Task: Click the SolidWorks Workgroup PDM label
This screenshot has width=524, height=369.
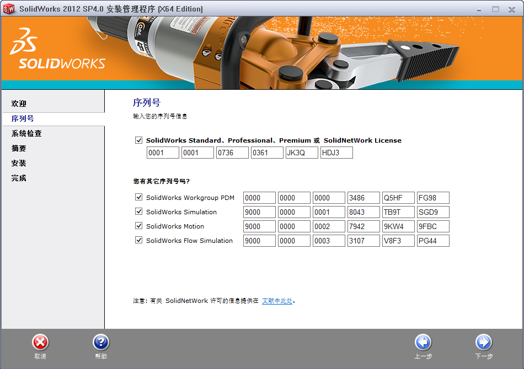Action: pyautogui.click(x=190, y=198)
